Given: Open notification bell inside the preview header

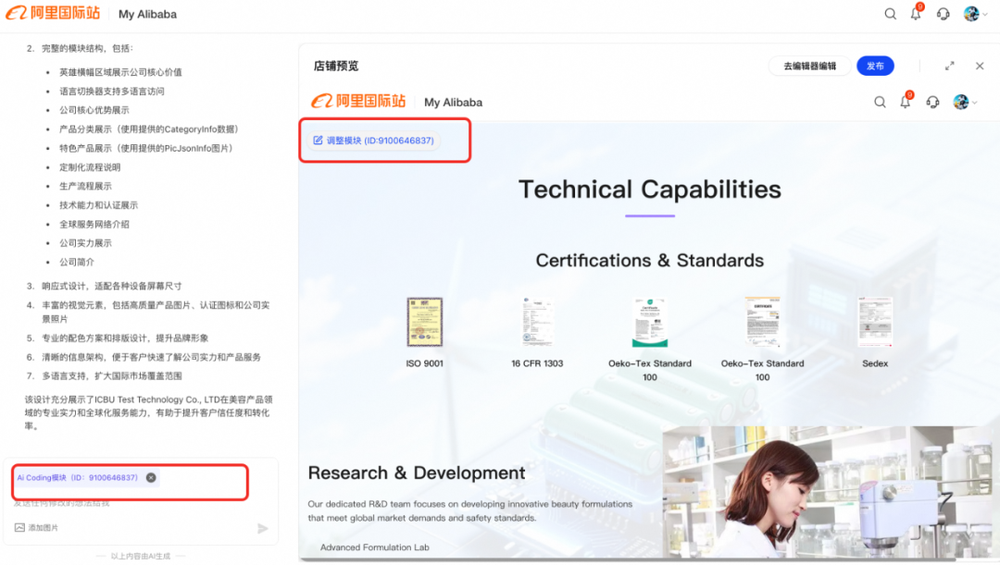Looking at the screenshot, I should 906,102.
